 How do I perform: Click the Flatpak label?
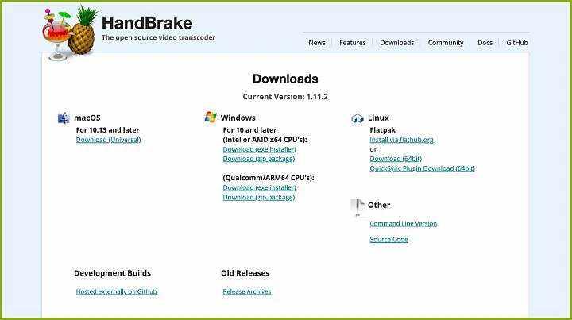point(383,130)
